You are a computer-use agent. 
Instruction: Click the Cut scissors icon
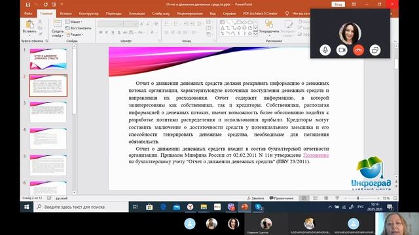tap(40, 22)
